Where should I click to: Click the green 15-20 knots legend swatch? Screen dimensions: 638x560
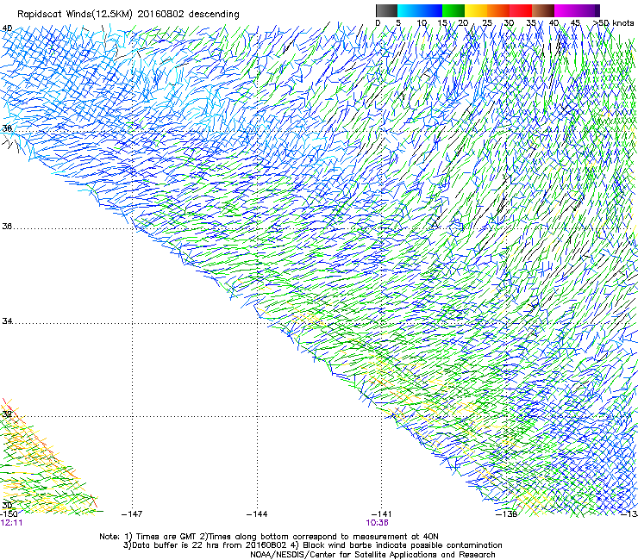(453, 10)
